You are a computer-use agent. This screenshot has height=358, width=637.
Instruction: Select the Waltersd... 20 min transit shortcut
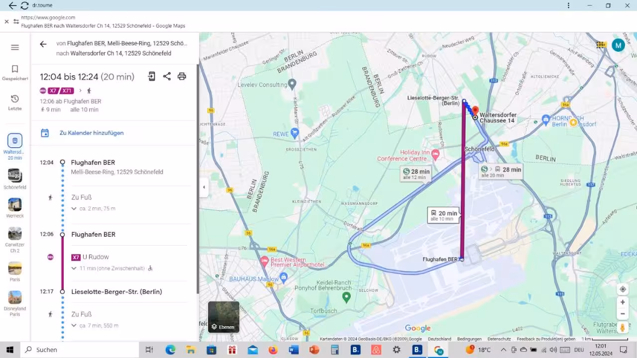pos(15,147)
